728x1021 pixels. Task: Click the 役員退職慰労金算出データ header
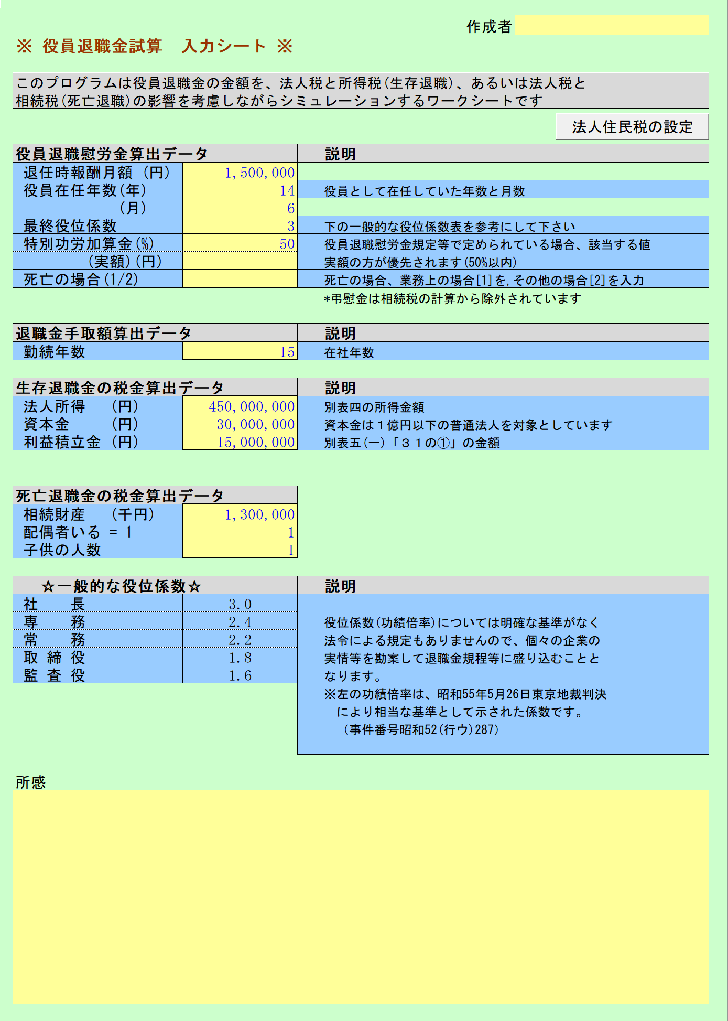(x=155, y=153)
